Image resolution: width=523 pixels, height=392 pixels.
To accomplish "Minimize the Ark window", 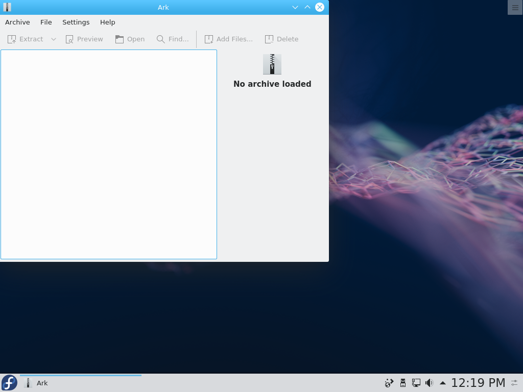I will coord(295,7).
